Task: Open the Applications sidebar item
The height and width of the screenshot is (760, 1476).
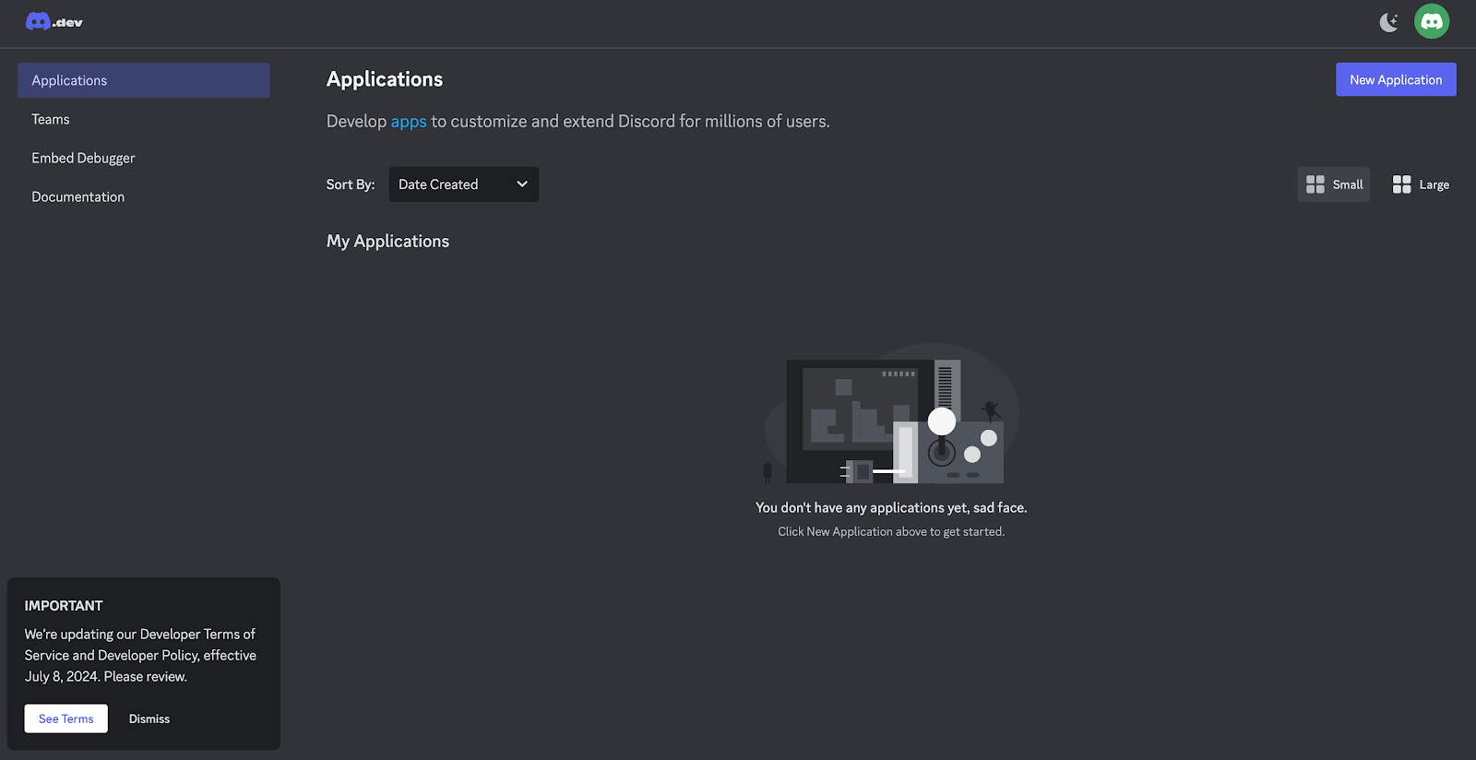Action: point(144,80)
